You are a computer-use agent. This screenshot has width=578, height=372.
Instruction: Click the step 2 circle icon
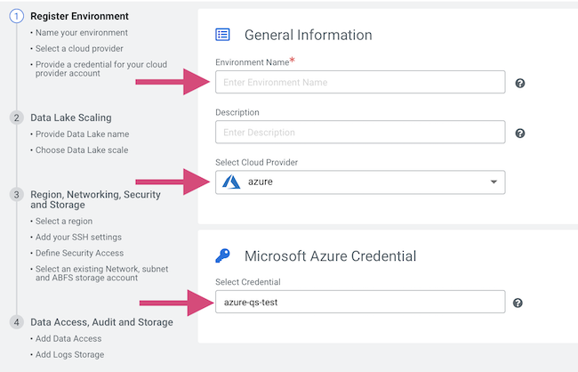(15, 117)
